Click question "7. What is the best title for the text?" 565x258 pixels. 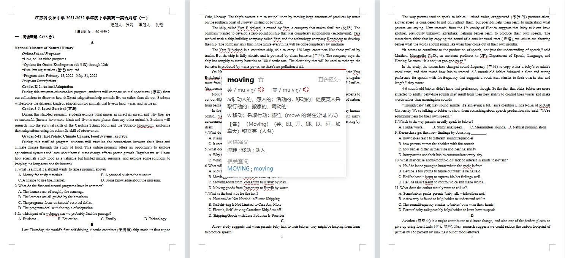click(x=231, y=193)
